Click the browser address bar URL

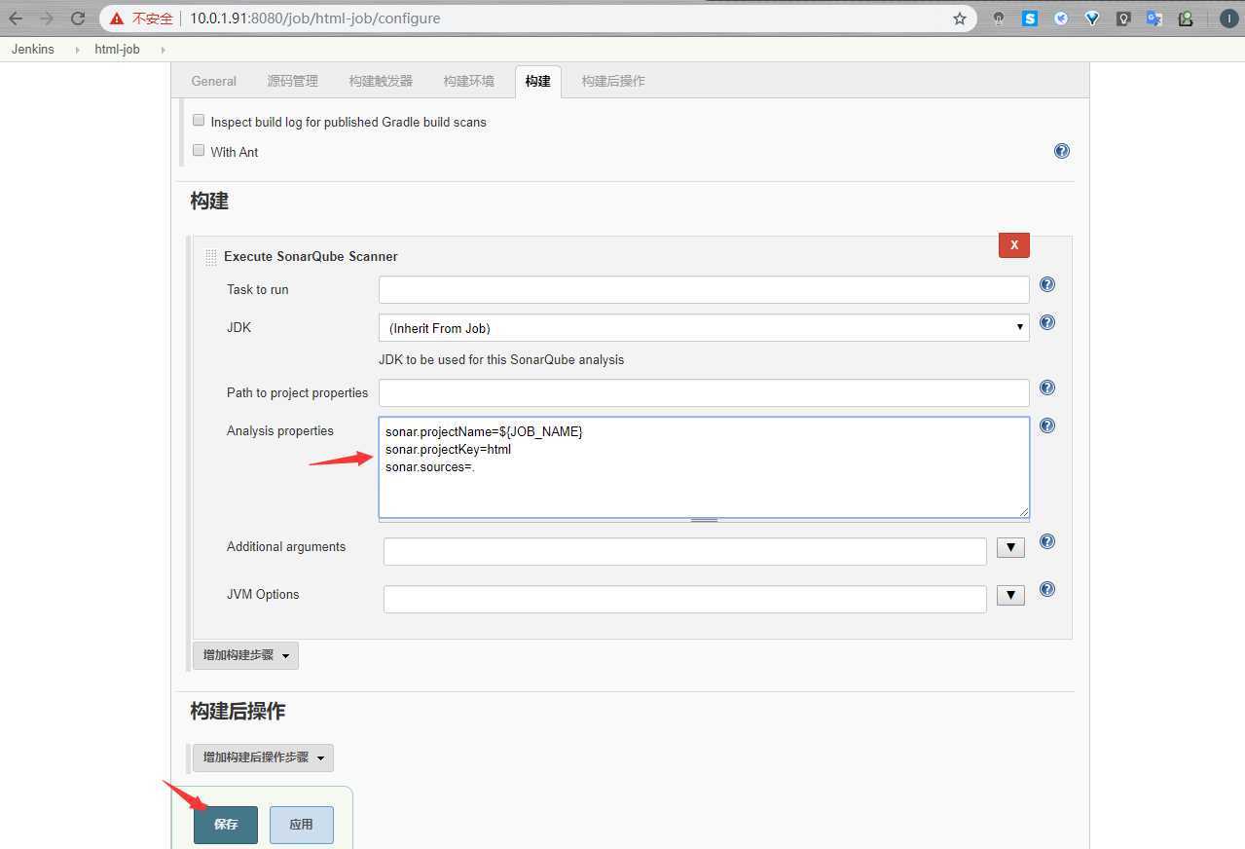(x=315, y=18)
